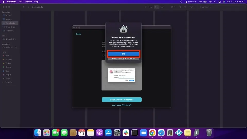Image resolution: width=247 pixels, height=139 pixels.
Task: Click Finder Edit Tags toolbar button
Action: [185, 7]
